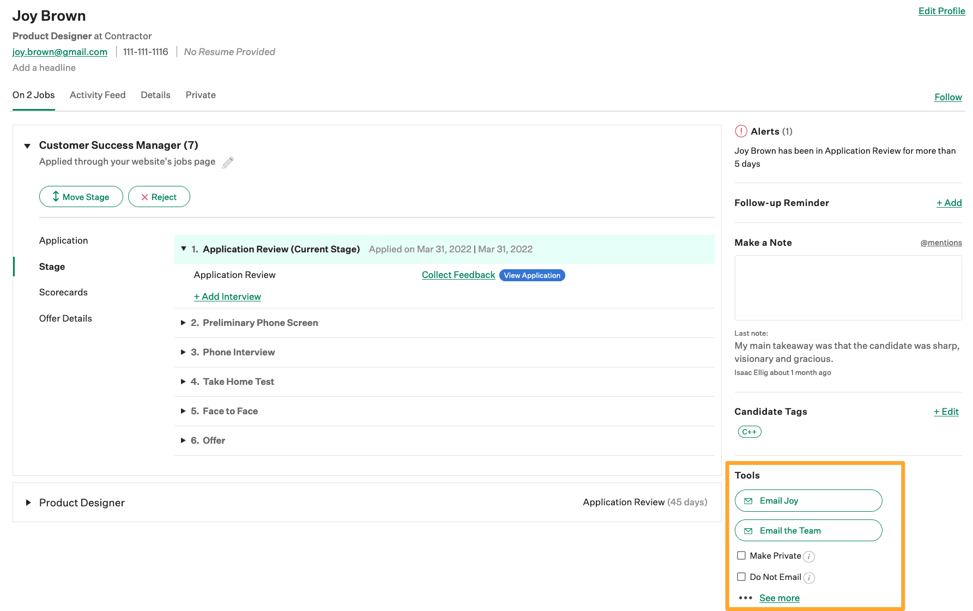This screenshot has height=611, width=973.
Task: Click the pencil icon to edit application source
Action: [x=228, y=162]
